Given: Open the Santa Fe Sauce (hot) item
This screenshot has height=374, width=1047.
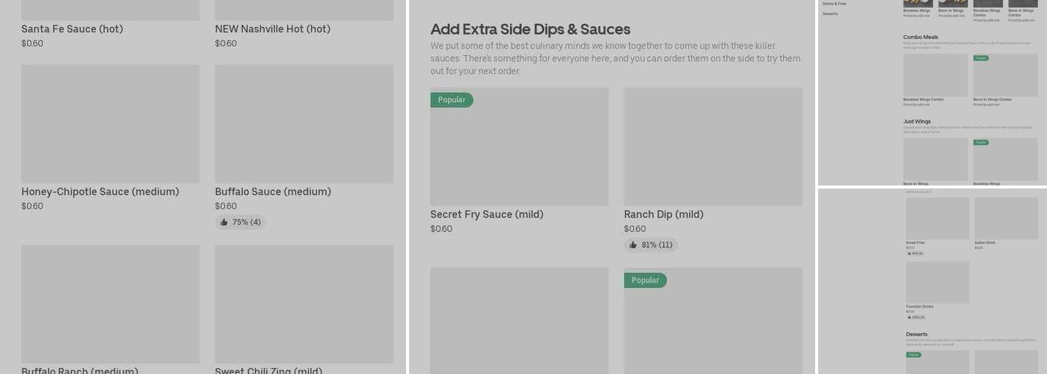Looking at the screenshot, I should click(73, 29).
